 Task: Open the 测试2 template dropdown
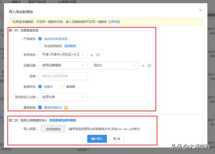114,66
